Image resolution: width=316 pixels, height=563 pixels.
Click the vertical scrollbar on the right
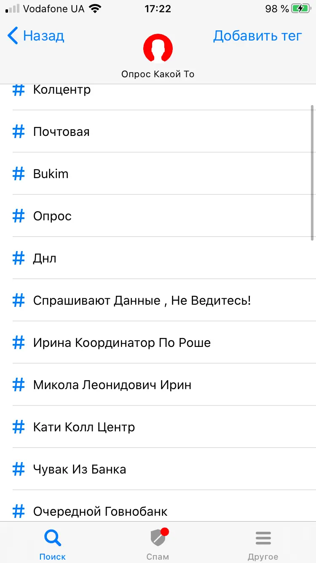312,172
